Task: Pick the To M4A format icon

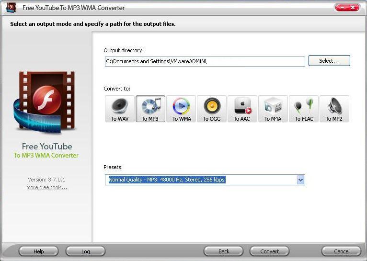Action: pos(273,109)
